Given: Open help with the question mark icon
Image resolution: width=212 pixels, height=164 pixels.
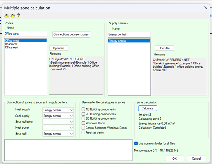Looking at the screenshot, I should pos(18,15).
